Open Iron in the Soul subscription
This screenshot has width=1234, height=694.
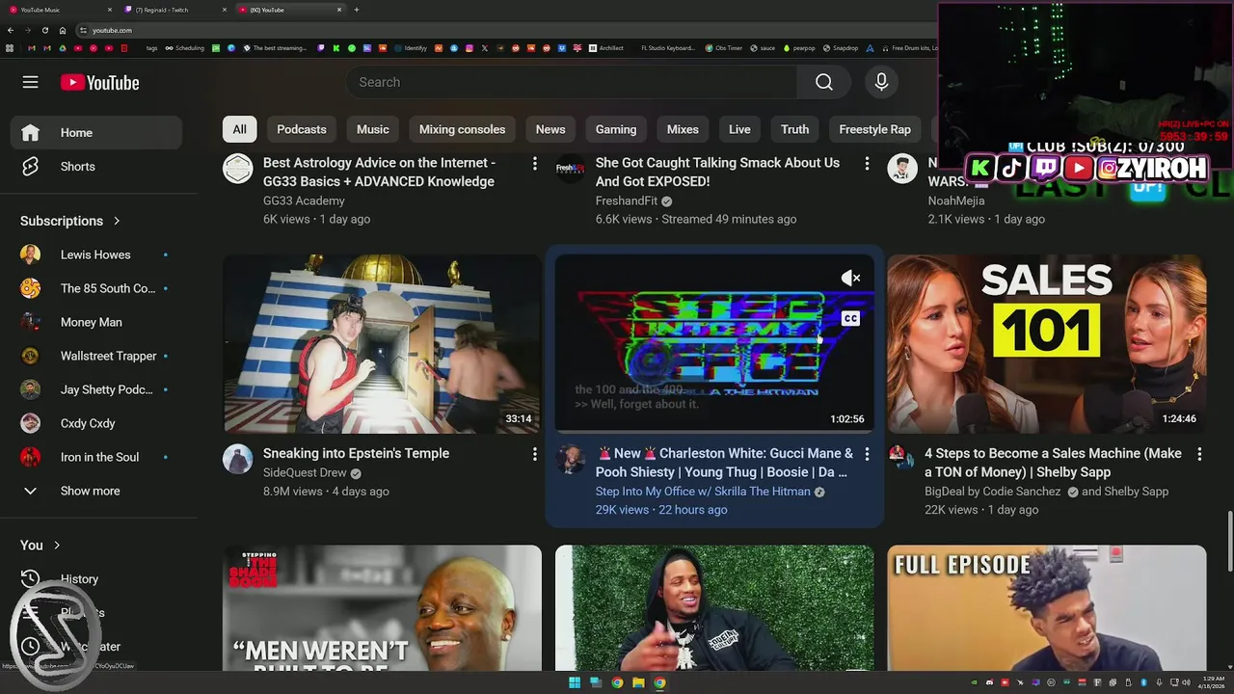coord(96,457)
